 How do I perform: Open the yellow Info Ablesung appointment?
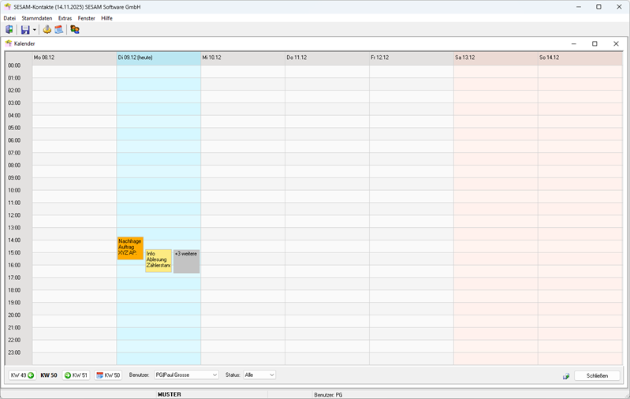tap(158, 261)
